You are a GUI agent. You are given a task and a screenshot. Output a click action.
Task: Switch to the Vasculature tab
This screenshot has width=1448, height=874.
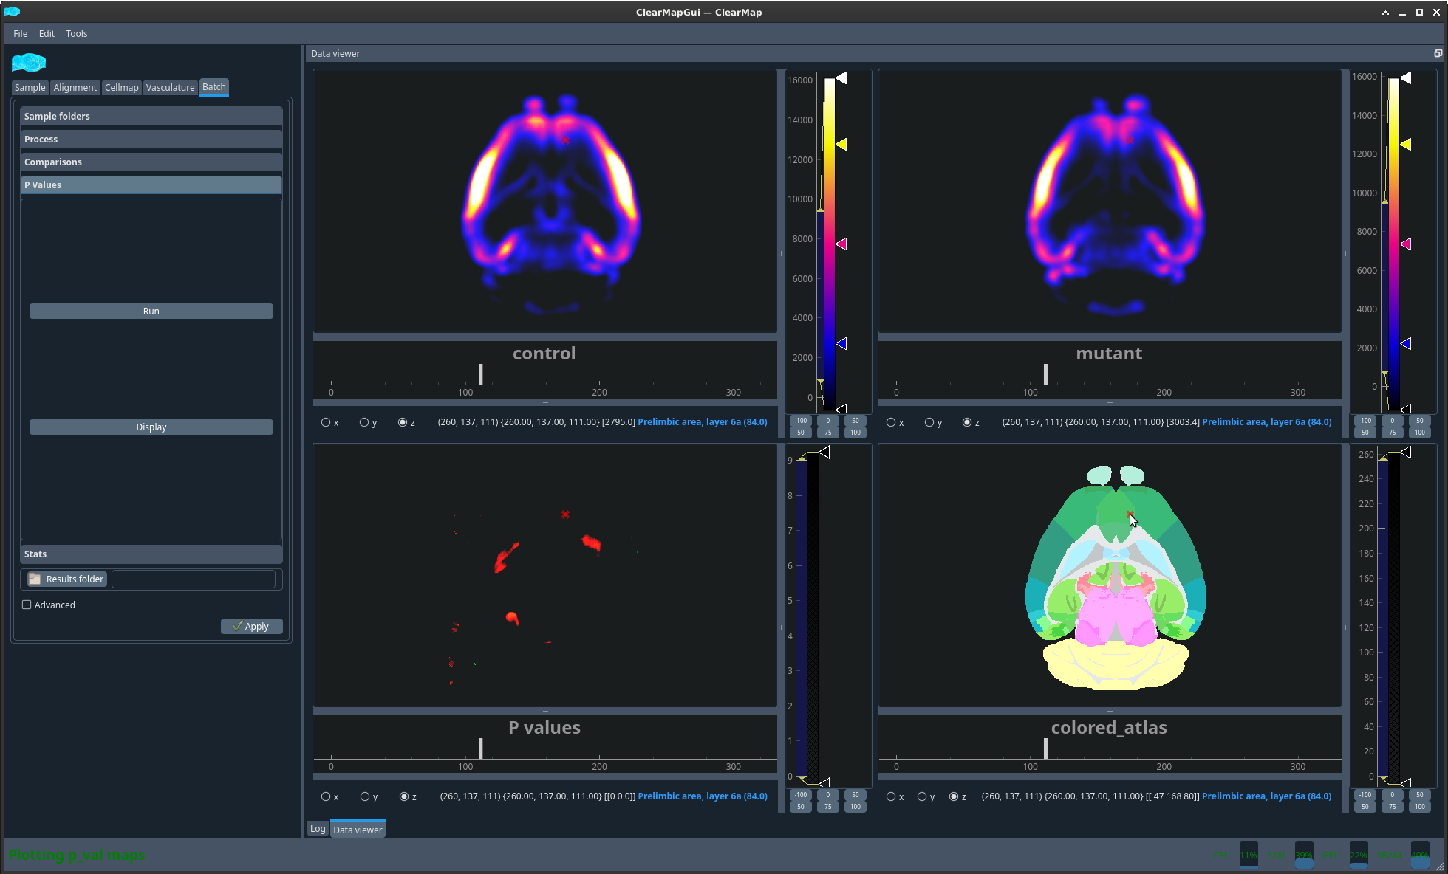pyautogui.click(x=170, y=87)
